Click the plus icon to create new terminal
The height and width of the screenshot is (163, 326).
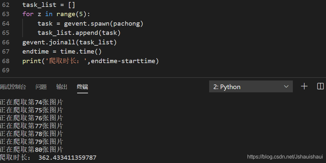tap(304, 86)
